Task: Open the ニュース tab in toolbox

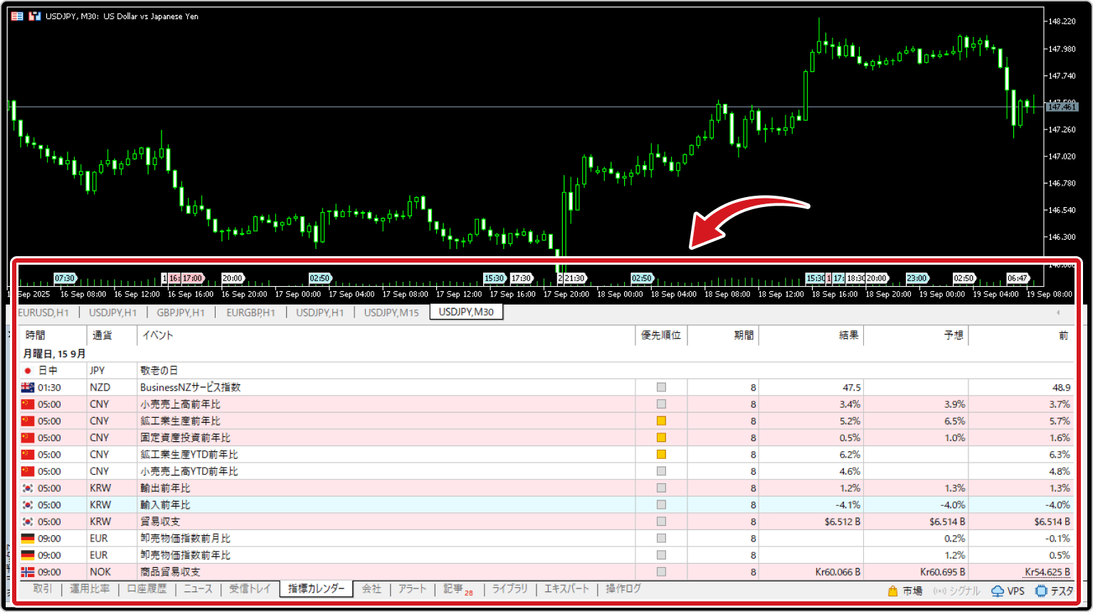Action: click(198, 589)
